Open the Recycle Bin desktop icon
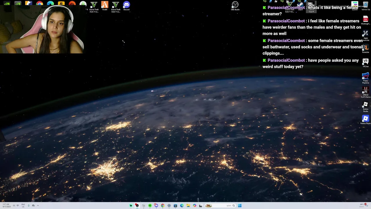 366,6
